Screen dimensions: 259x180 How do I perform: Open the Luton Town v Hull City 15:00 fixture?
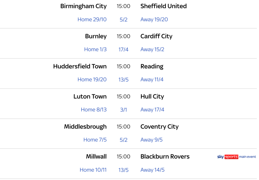123,96
